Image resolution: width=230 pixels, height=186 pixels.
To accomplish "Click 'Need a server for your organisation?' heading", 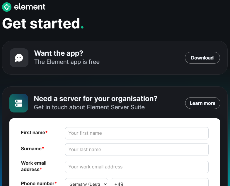I will pyautogui.click(x=96, y=99).
